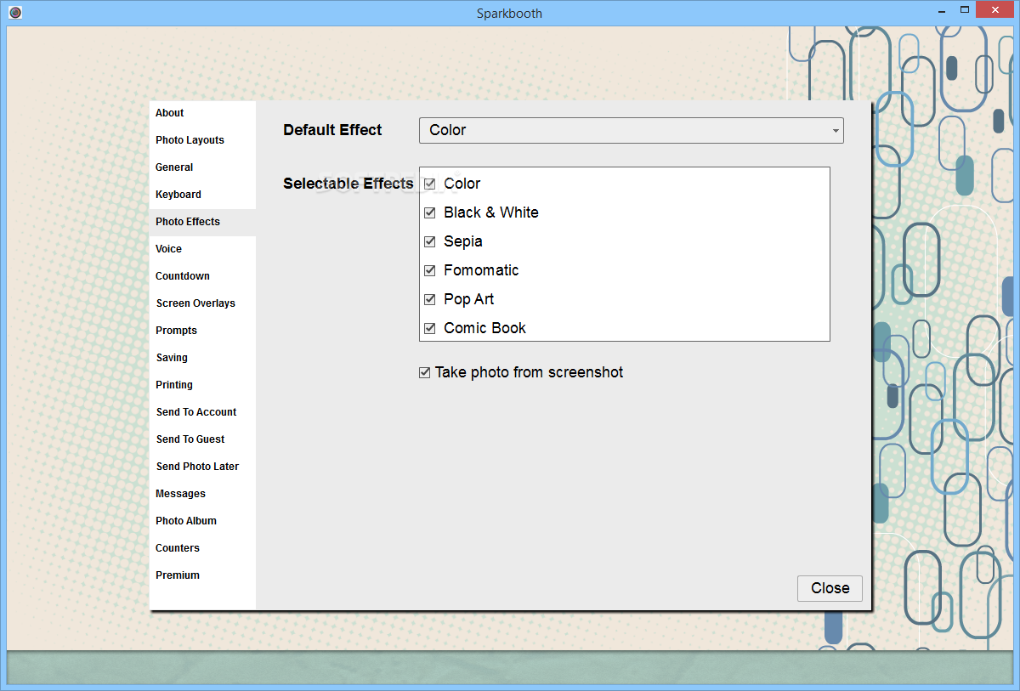Close the Sparkbooth window
This screenshot has width=1020, height=691.
click(994, 10)
